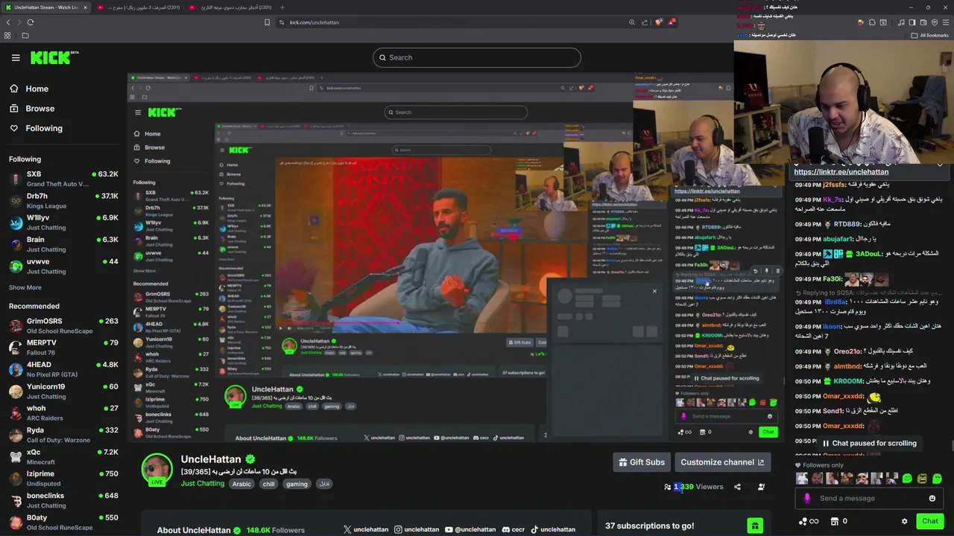954x536 pixels.
Task: Click the KICK logo
Action: coord(54,57)
